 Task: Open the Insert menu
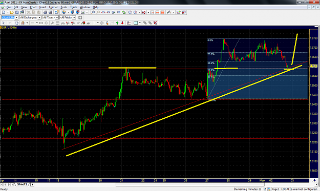(42, 7)
